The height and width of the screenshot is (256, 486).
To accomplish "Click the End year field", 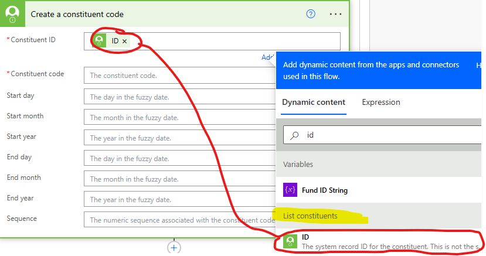I will 180,199.
